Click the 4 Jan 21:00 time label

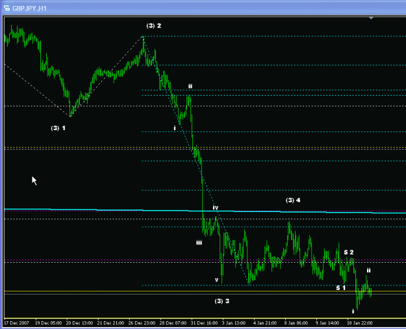pyautogui.click(x=265, y=323)
